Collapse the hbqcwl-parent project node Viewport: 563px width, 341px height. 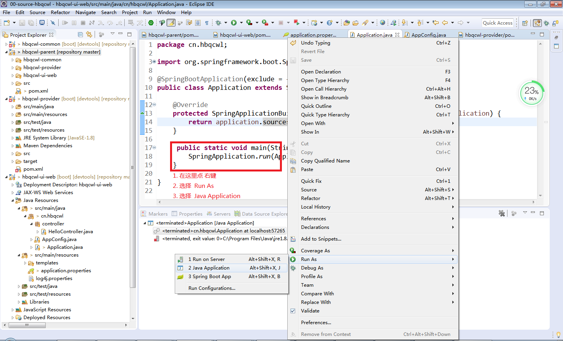[6, 52]
